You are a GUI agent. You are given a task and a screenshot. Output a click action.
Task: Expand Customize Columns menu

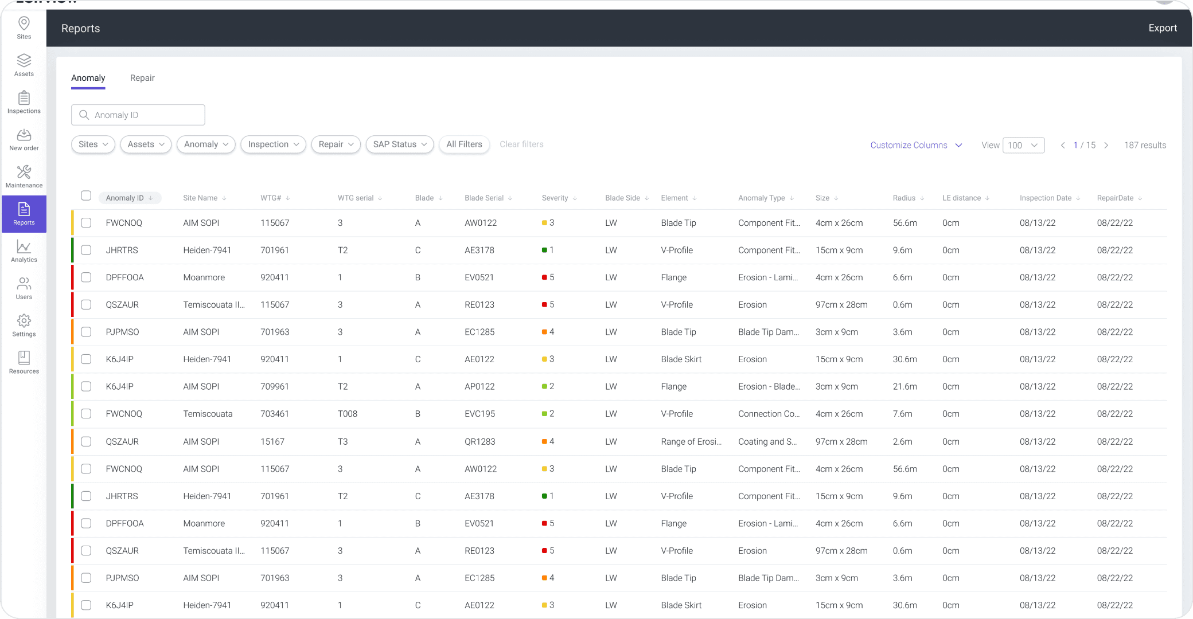[x=916, y=146]
